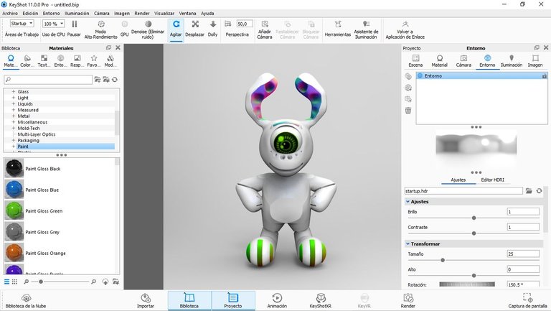Toggle the Proyecto panel button
551x311 pixels.
[x=233, y=301]
